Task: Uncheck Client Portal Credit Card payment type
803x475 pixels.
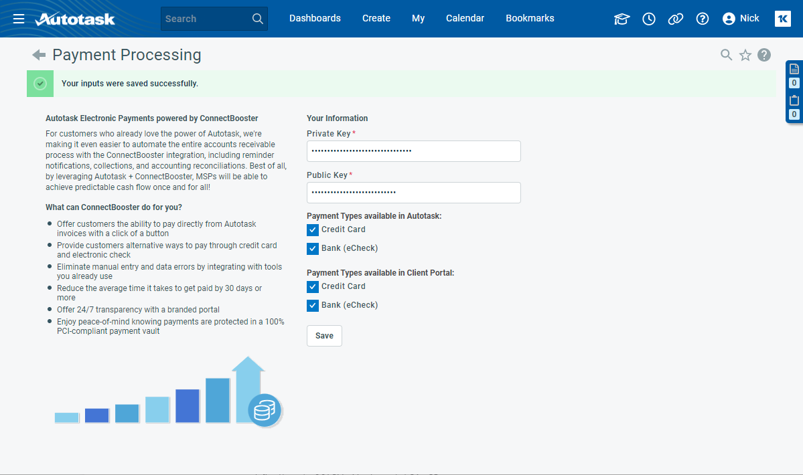Action: (x=312, y=287)
